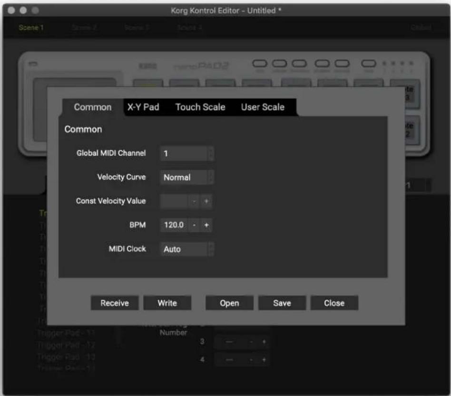Switch to the Common tab
Viewport: 451px width, 396px height.
(93, 107)
